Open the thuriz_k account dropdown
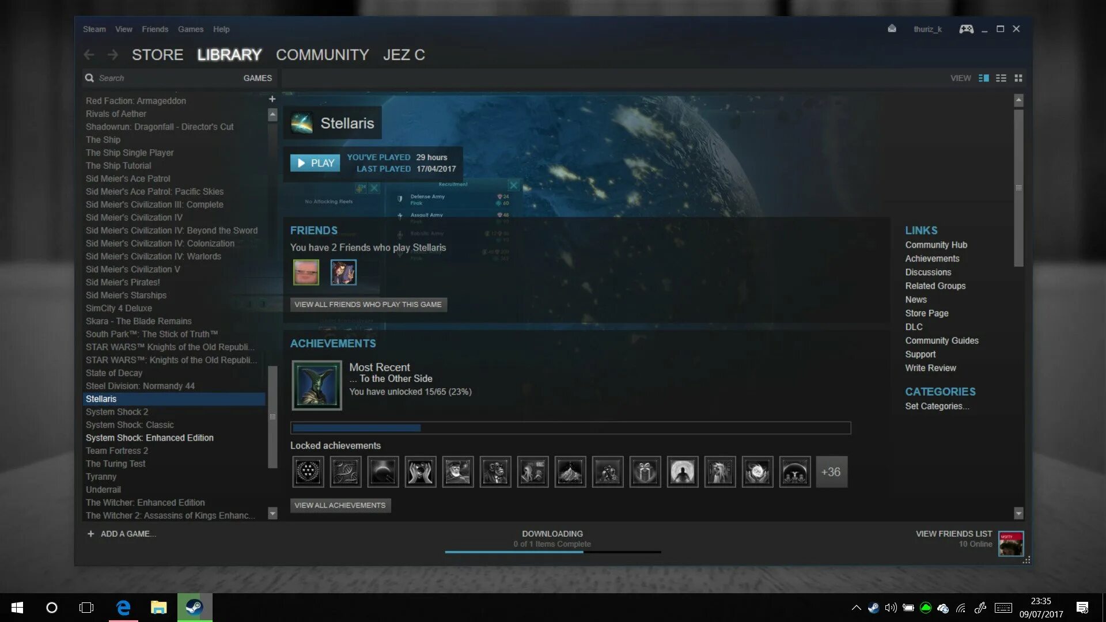The image size is (1106, 622). click(927, 29)
